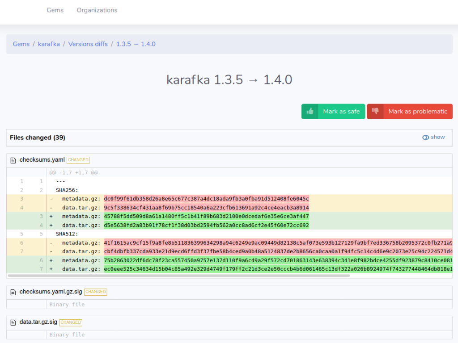Click the file icon beside data.tar.gz.sig
This screenshot has height=343, width=458.
[x=13, y=322]
